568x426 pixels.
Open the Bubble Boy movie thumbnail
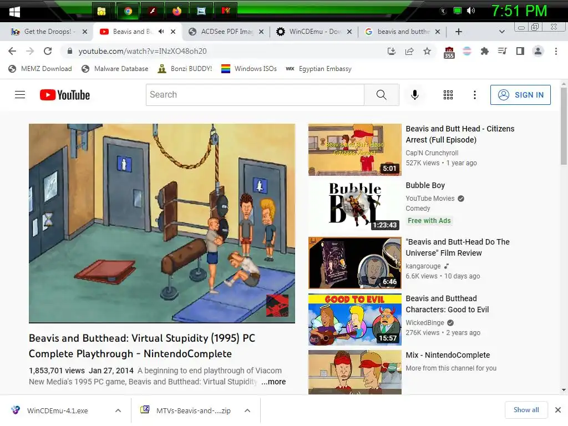coord(354,206)
